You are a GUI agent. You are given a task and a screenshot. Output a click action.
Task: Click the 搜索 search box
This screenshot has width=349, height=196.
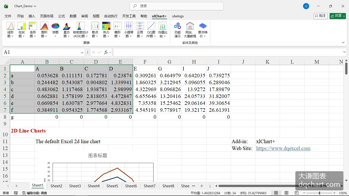tap(177, 6)
